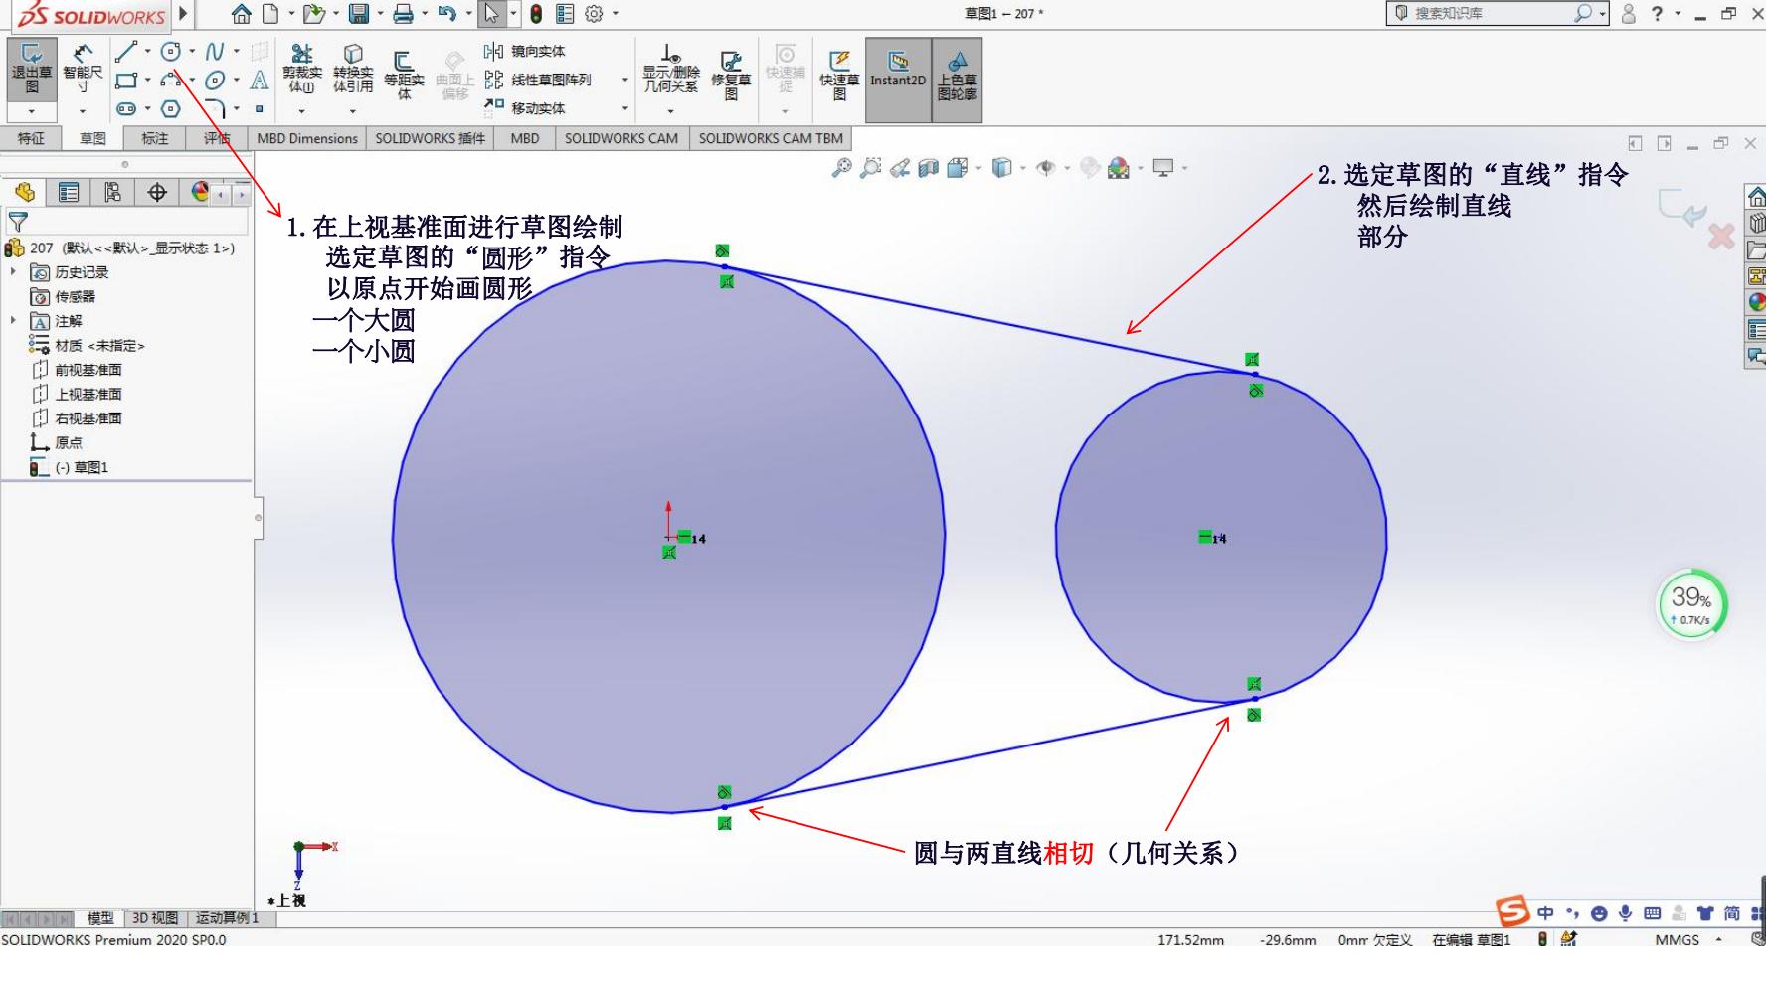The image size is (1768, 994).
Task: Select the Ellipse sketch tool
Action: point(214,81)
